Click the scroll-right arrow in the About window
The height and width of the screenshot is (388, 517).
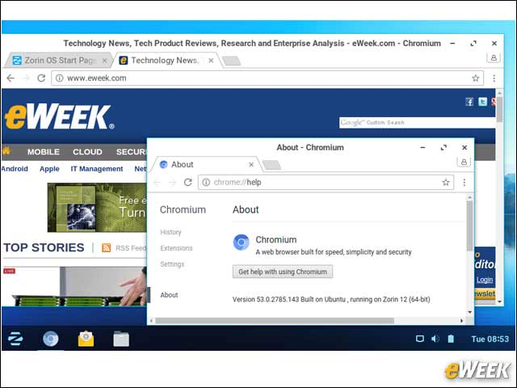tap(461, 321)
